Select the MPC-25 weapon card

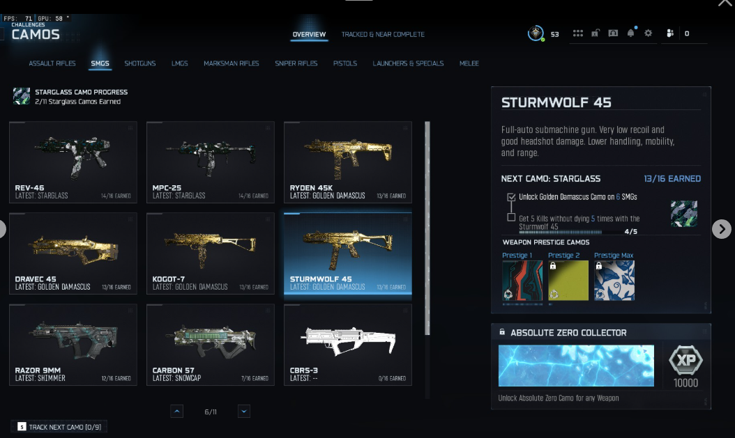(211, 162)
